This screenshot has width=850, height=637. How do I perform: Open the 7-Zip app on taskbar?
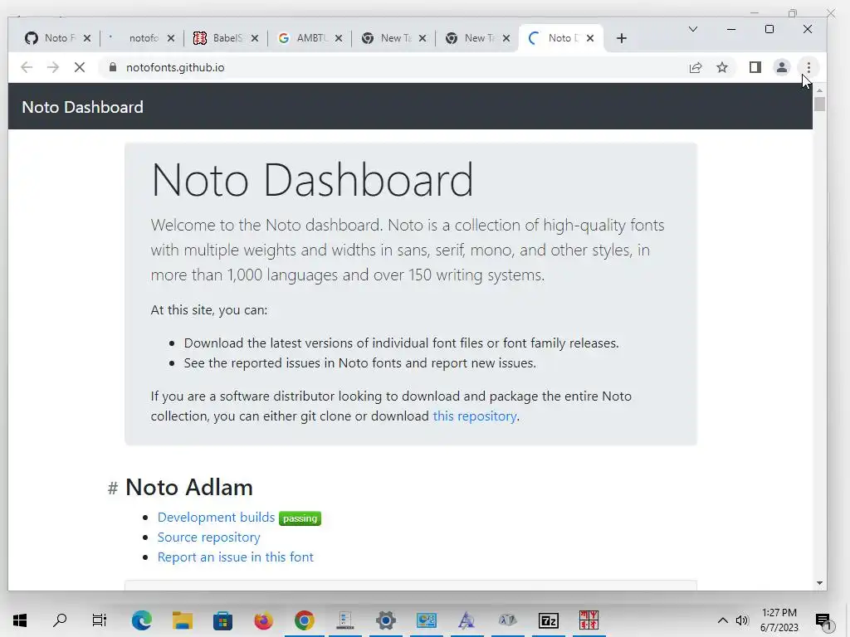[548, 620]
